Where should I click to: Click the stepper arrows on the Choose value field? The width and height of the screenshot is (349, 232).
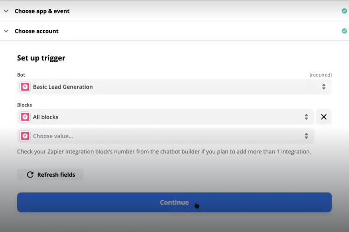(306, 136)
